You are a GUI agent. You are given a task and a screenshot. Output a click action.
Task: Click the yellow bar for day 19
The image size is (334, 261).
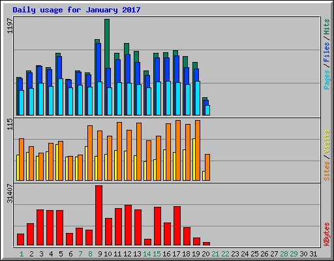coord(194,159)
